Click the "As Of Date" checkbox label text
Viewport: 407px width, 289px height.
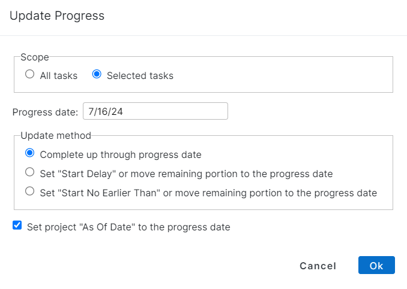(128, 227)
